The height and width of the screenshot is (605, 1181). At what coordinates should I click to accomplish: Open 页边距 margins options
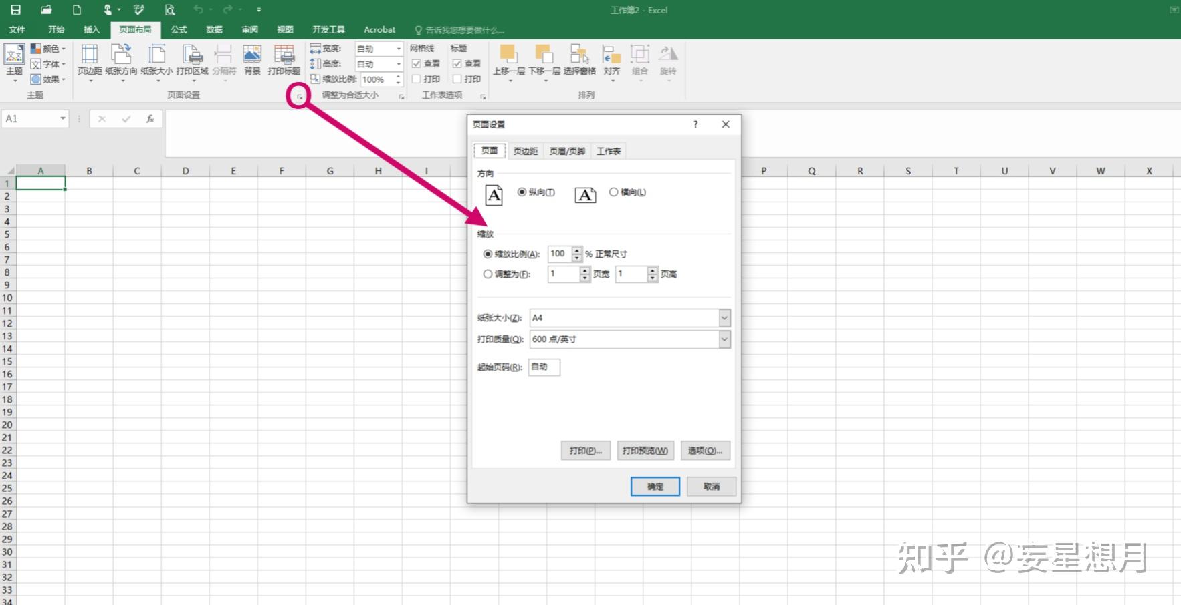pos(90,63)
